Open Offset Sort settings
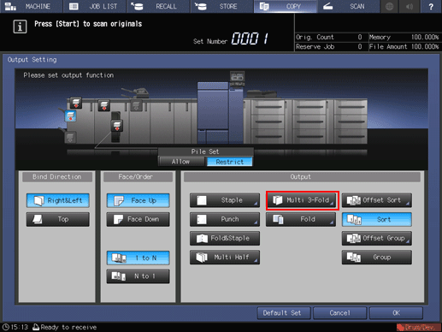 point(377,200)
